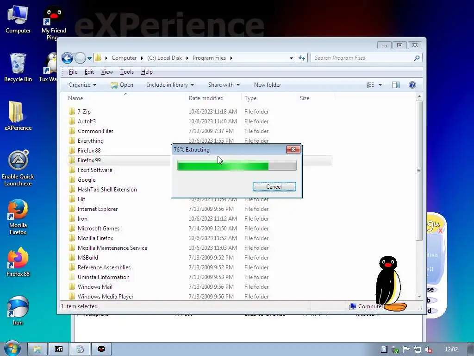Viewport: 474px width, 356px height.
Task: Expand arrow after Program Files breadcrumb
Action: click(x=231, y=58)
